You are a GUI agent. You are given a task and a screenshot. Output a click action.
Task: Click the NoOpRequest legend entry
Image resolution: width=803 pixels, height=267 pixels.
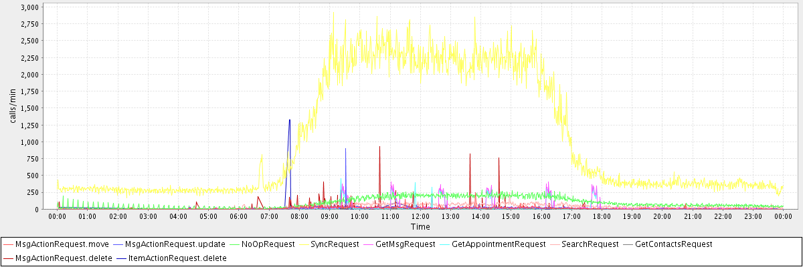[x=268, y=244]
